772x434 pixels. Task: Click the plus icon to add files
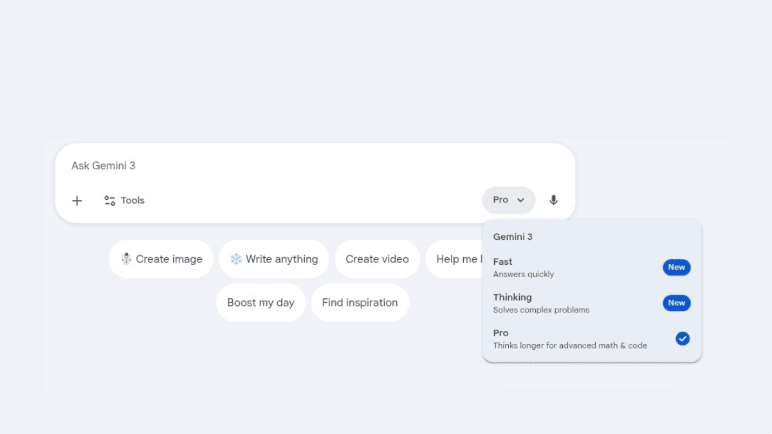(x=77, y=201)
